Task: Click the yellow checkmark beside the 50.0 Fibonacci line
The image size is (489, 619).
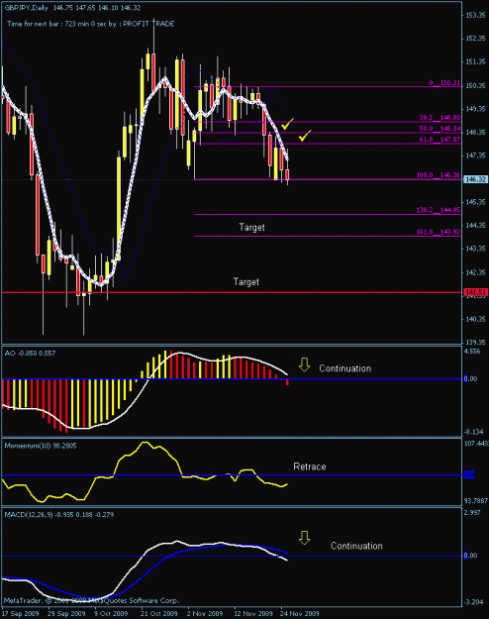Action: point(305,136)
